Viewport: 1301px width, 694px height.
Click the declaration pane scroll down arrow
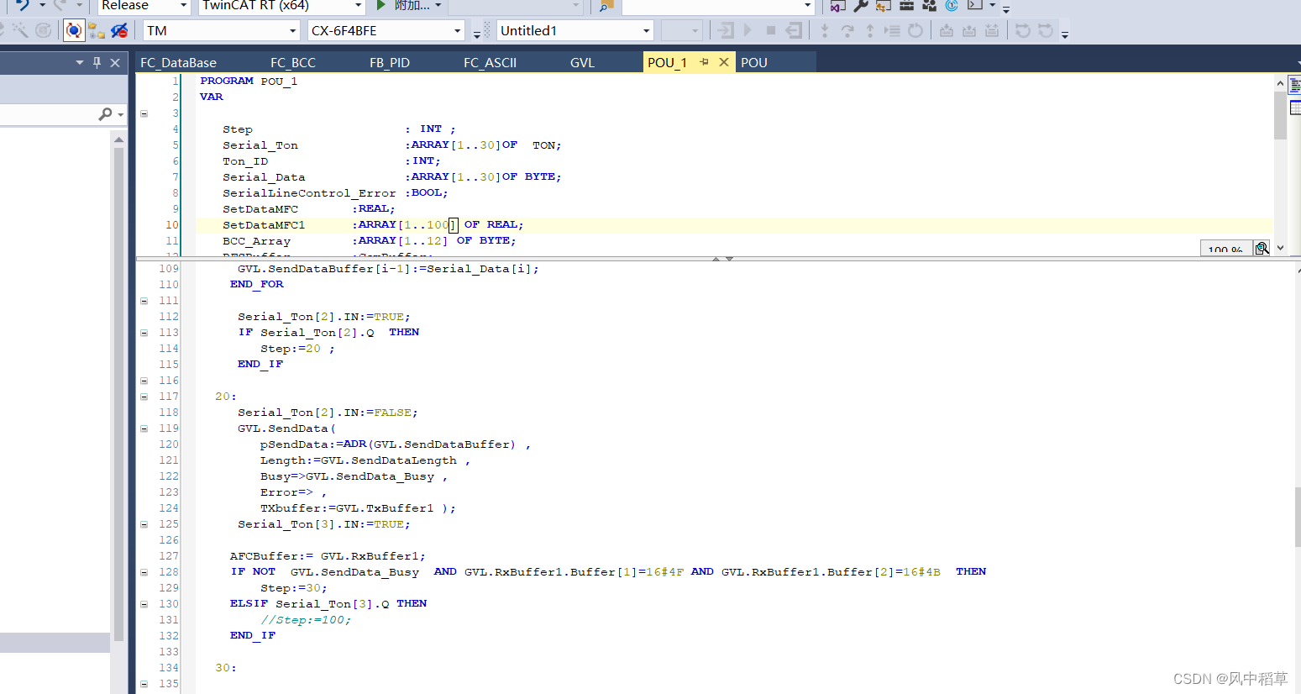point(1280,248)
